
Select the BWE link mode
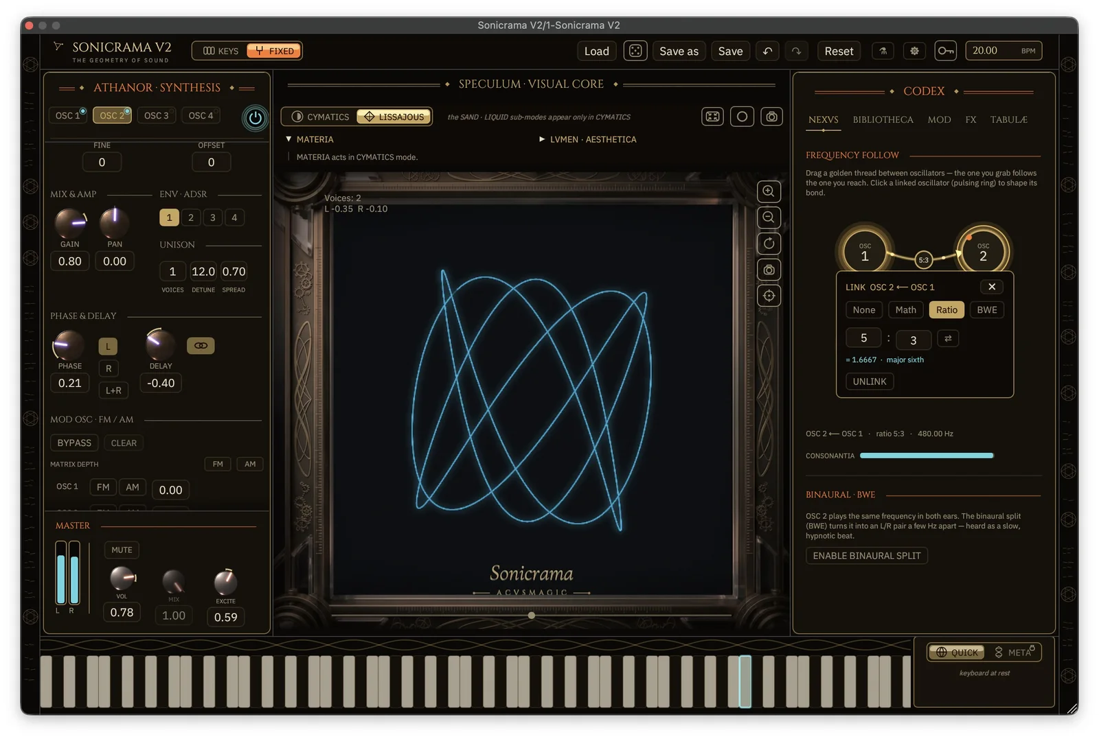(x=986, y=309)
